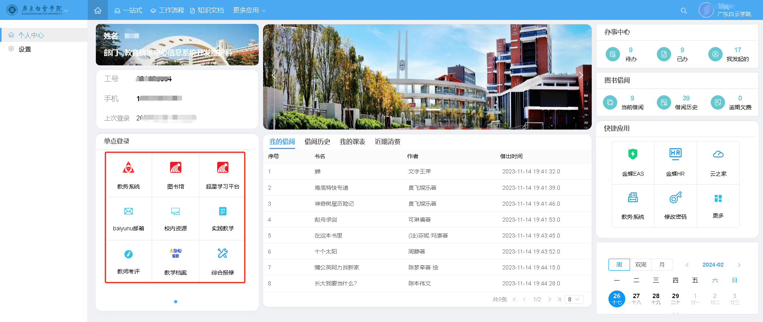Expand the university logo dropdown arrow
763x322 pixels.
coord(66,11)
